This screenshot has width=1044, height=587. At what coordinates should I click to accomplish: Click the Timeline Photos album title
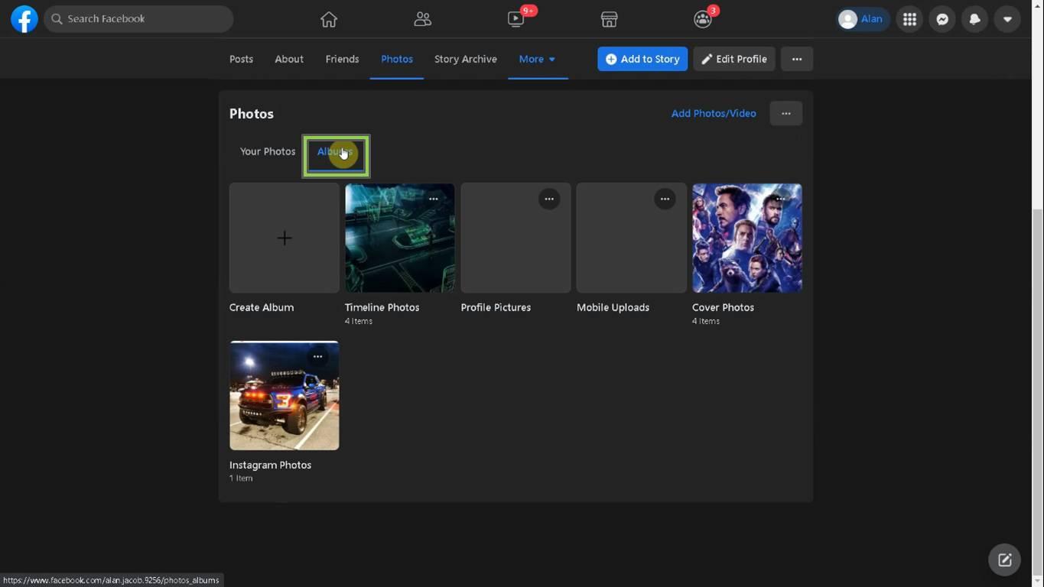(x=382, y=307)
